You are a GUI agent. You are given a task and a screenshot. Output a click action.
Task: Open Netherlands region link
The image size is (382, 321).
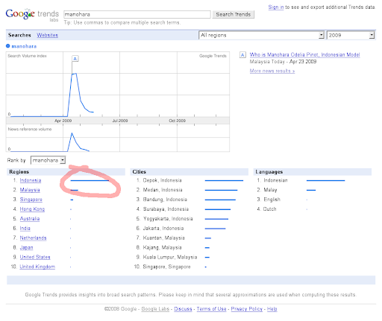point(33,238)
